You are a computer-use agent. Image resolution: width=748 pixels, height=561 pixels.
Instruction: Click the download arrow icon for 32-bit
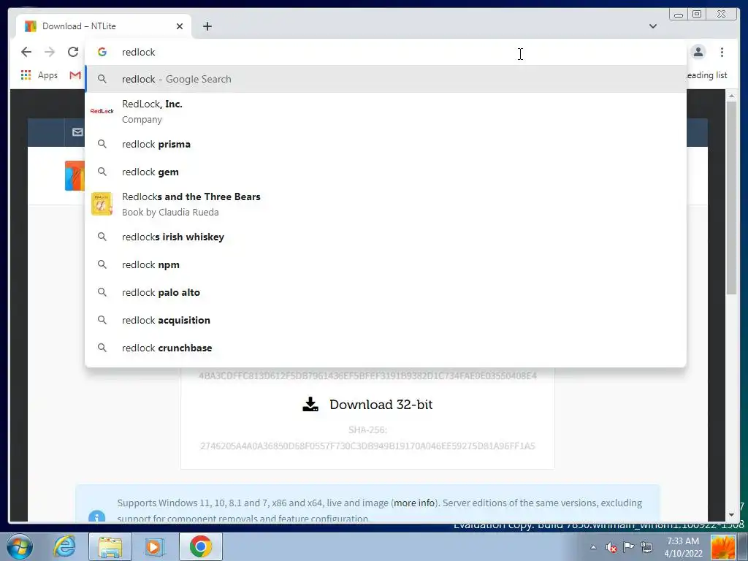[x=310, y=404]
